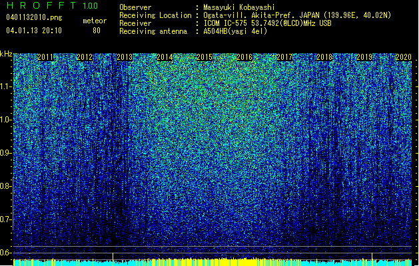Click the kHz axis unit label
This screenshot has width=419, height=266.
tap(6, 54)
